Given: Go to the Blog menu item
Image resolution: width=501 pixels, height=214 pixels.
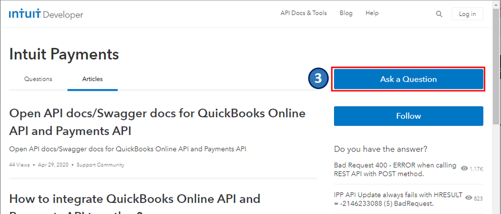Looking at the screenshot, I should 346,13.
